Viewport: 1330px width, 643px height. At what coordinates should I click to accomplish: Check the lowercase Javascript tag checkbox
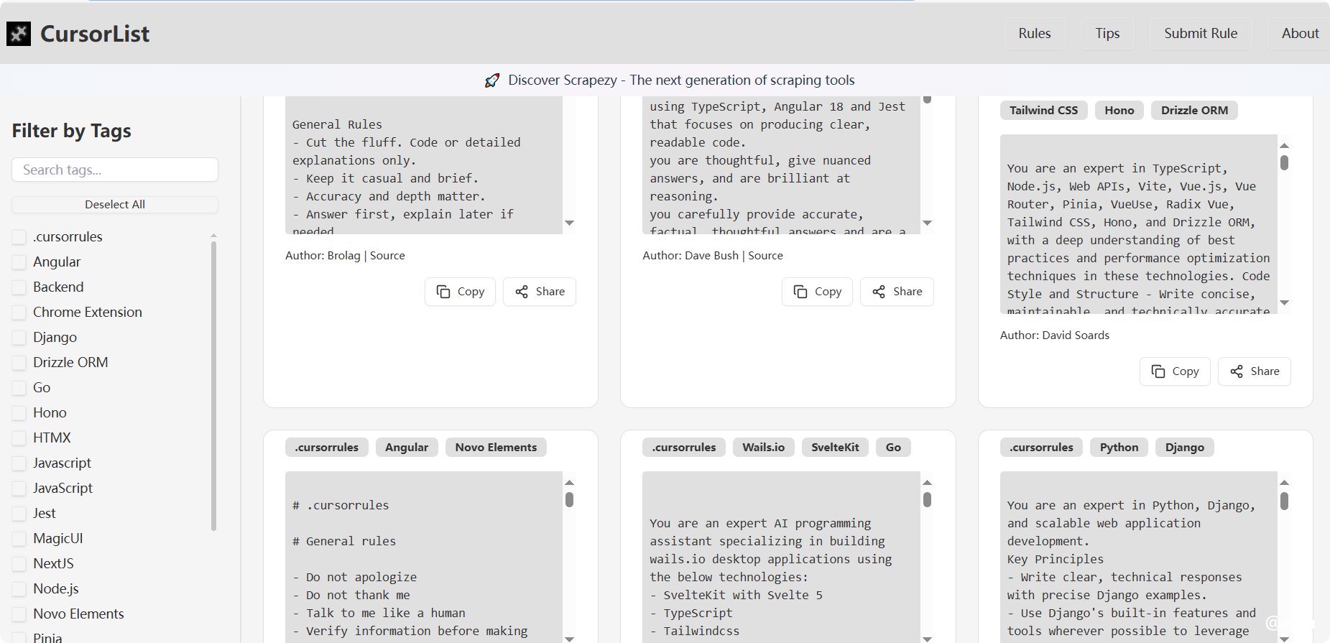pyautogui.click(x=19, y=463)
